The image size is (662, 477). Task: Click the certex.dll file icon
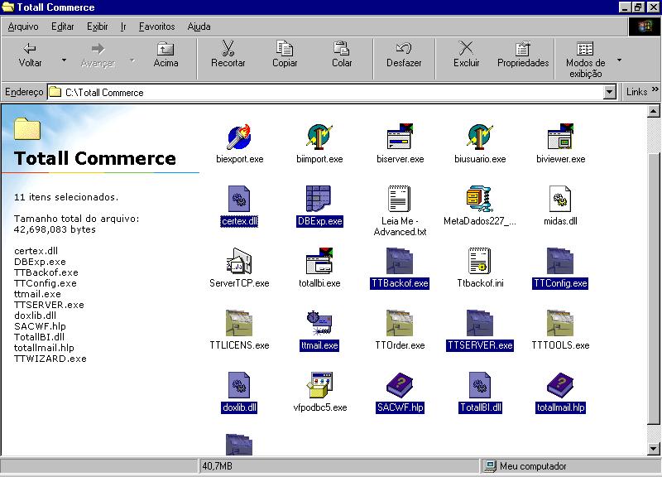[239, 199]
